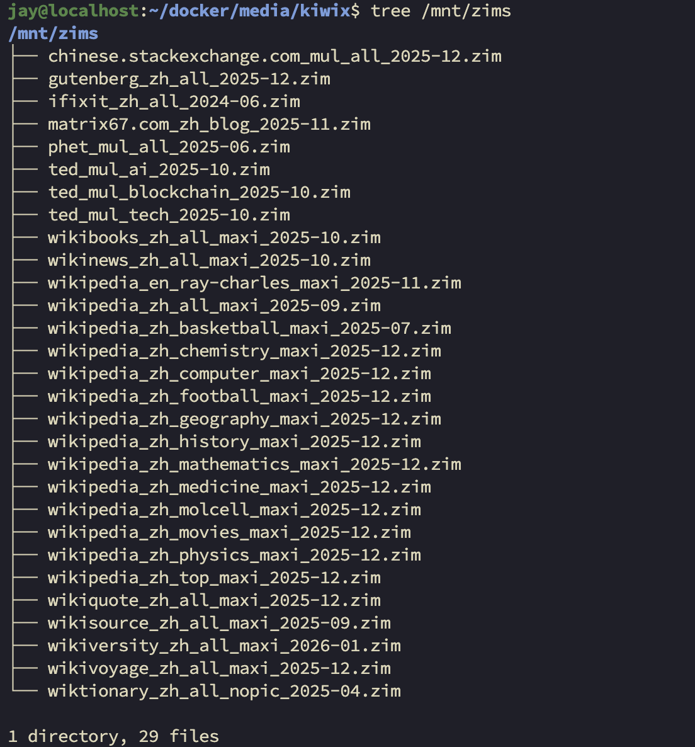
Task: Select the wikipedia_zh_physics zim line
Action: [234, 555]
